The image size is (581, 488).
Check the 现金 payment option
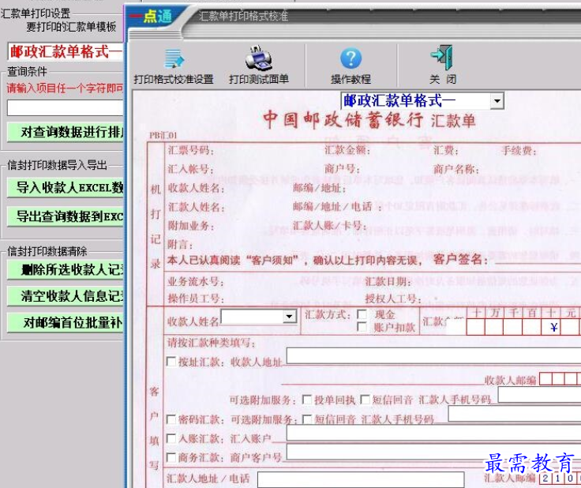(x=362, y=314)
